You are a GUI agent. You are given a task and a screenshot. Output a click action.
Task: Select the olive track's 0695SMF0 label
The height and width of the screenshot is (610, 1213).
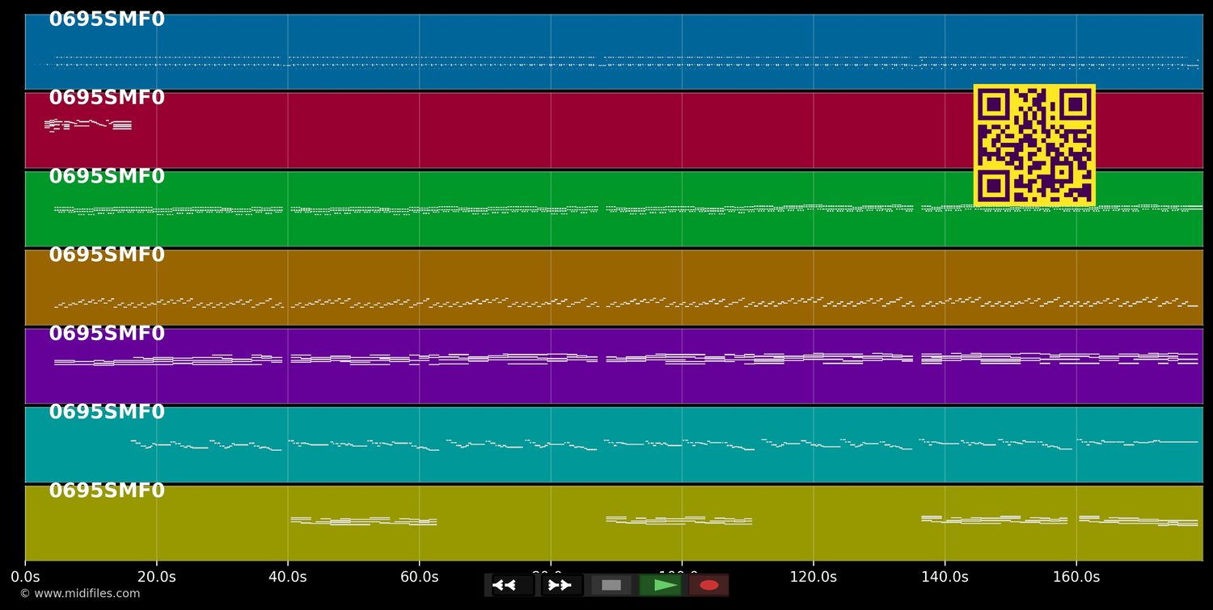coord(107,491)
